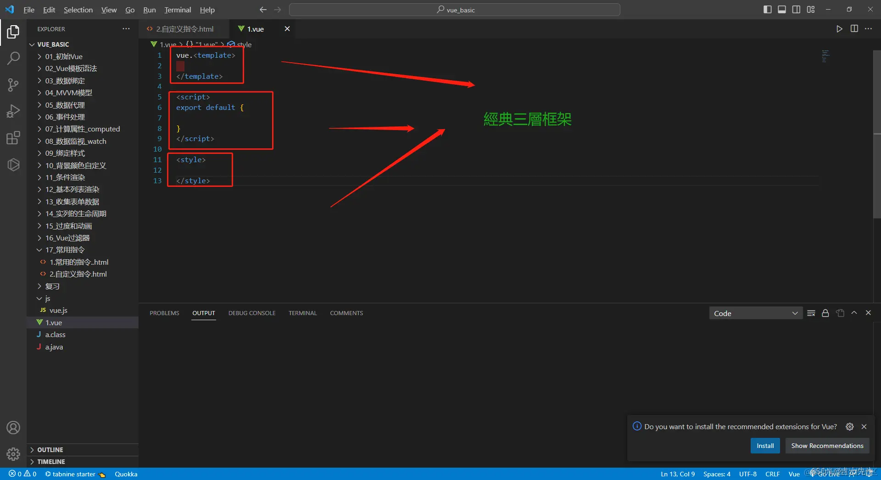Open the Explorer view in activity bar
This screenshot has height=480, width=881.
point(13,32)
